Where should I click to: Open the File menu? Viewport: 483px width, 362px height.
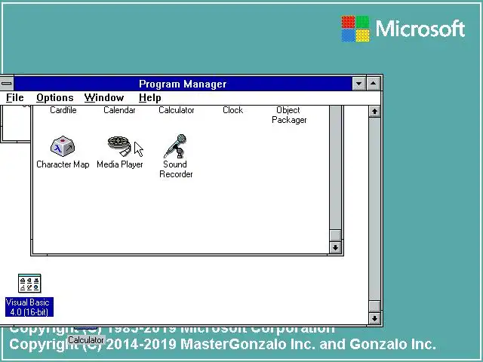[x=15, y=98]
